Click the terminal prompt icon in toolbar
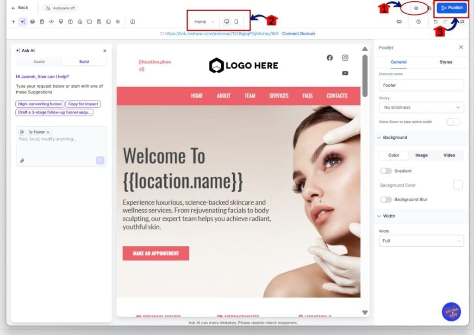This screenshot has height=335, width=474. (x=108, y=22)
